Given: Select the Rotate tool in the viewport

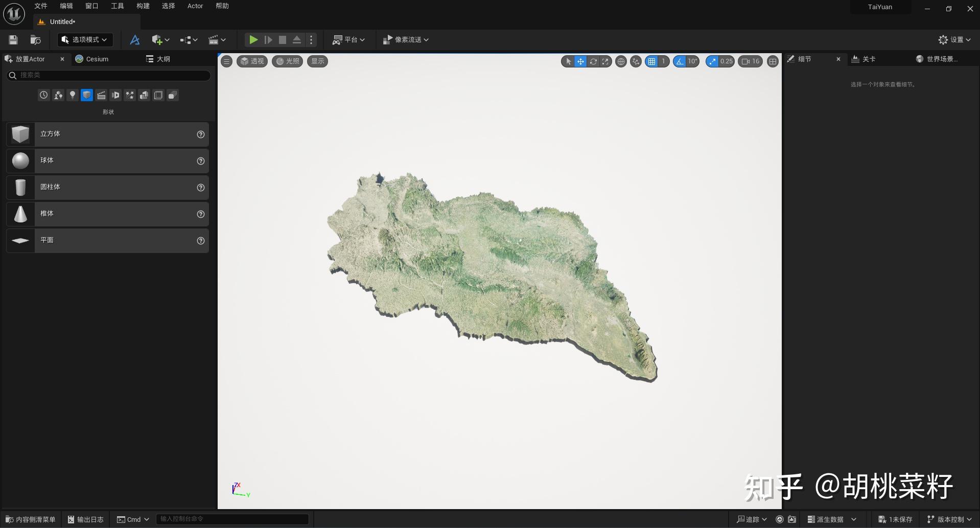Looking at the screenshot, I should tap(594, 61).
